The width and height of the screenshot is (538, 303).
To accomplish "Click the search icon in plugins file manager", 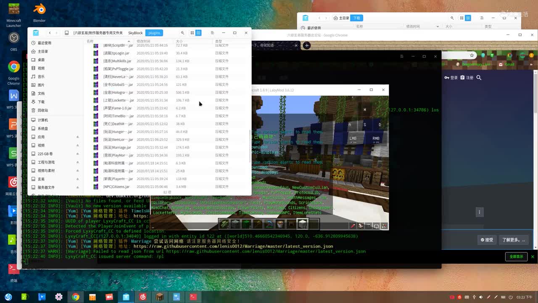I will (x=182, y=33).
